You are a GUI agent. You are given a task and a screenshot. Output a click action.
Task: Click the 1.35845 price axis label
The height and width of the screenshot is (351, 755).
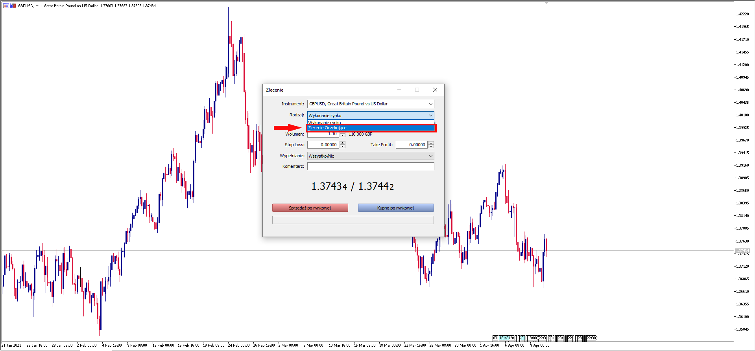click(x=743, y=329)
